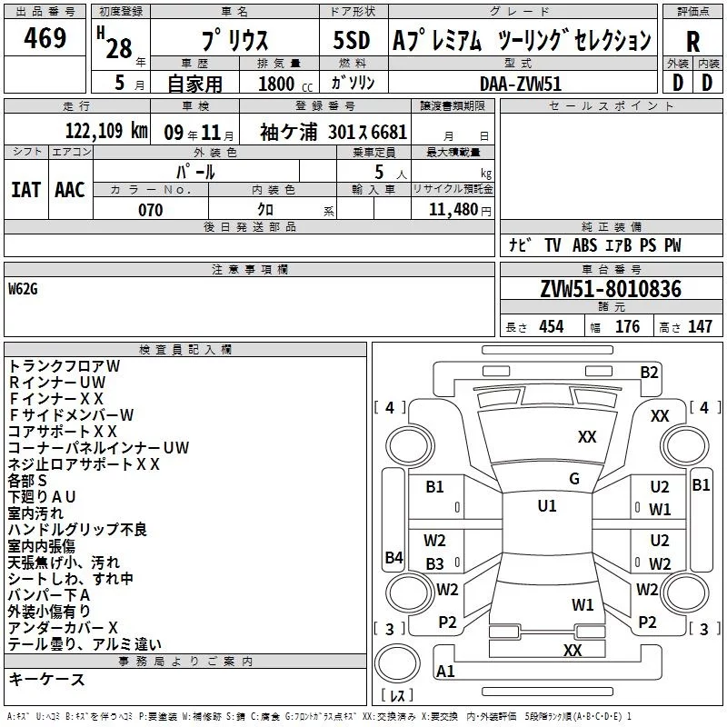Image resolution: width=727 pixels, height=727 pixels.
Task: Select inspector note 室内内張傷
Action: pyautogui.click(x=42, y=546)
